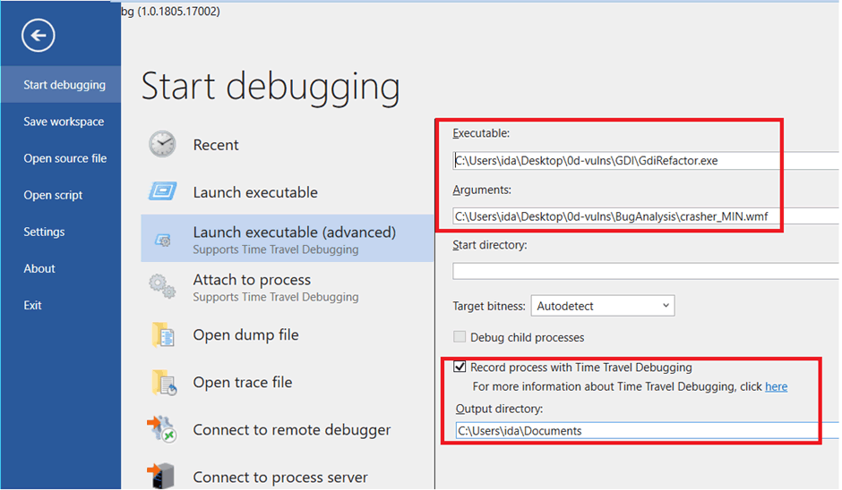
Task: Click the Launch executable icon
Action: click(x=162, y=192)
